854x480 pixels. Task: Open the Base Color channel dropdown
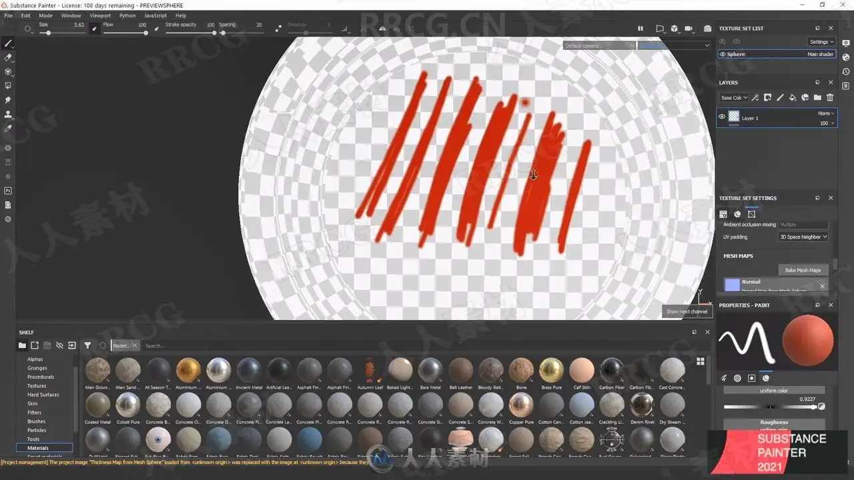point(734,97)
